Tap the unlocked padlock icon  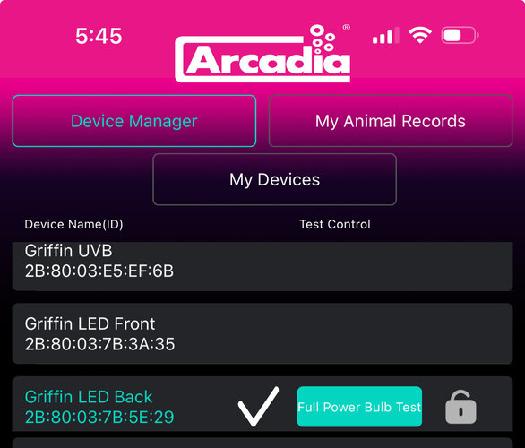pyautogui.click(x=460, y=407)
